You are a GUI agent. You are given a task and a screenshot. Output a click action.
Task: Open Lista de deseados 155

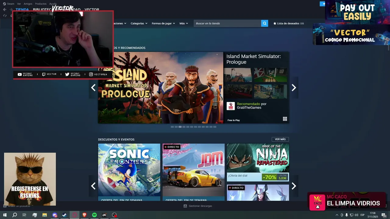pos(289,23)
